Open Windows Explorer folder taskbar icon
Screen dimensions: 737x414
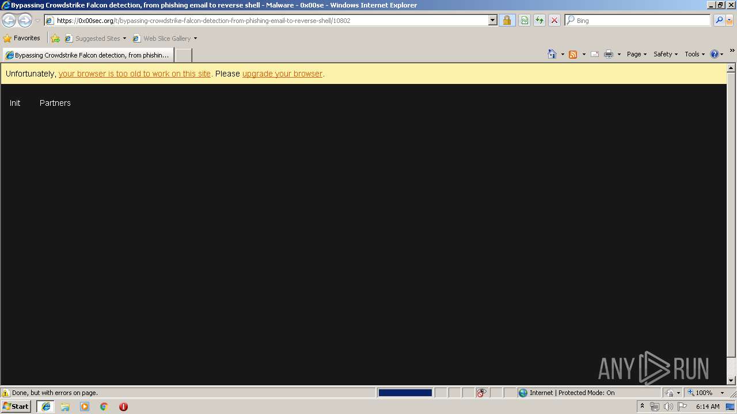pos(65,407)
